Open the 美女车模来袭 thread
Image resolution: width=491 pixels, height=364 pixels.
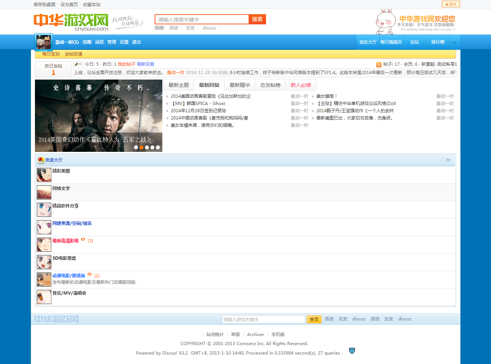point(202,125)
